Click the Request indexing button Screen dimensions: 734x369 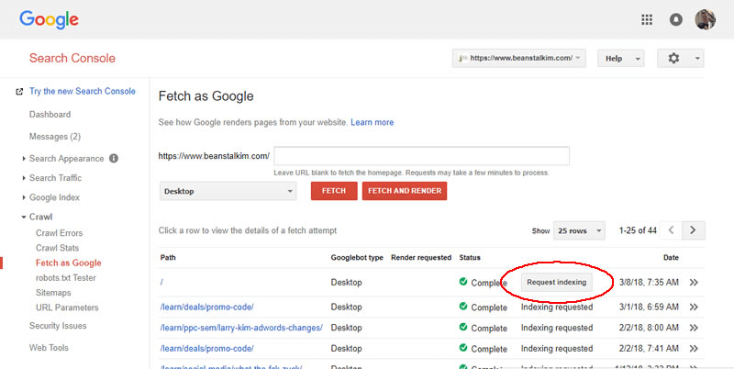coord(556,282)
